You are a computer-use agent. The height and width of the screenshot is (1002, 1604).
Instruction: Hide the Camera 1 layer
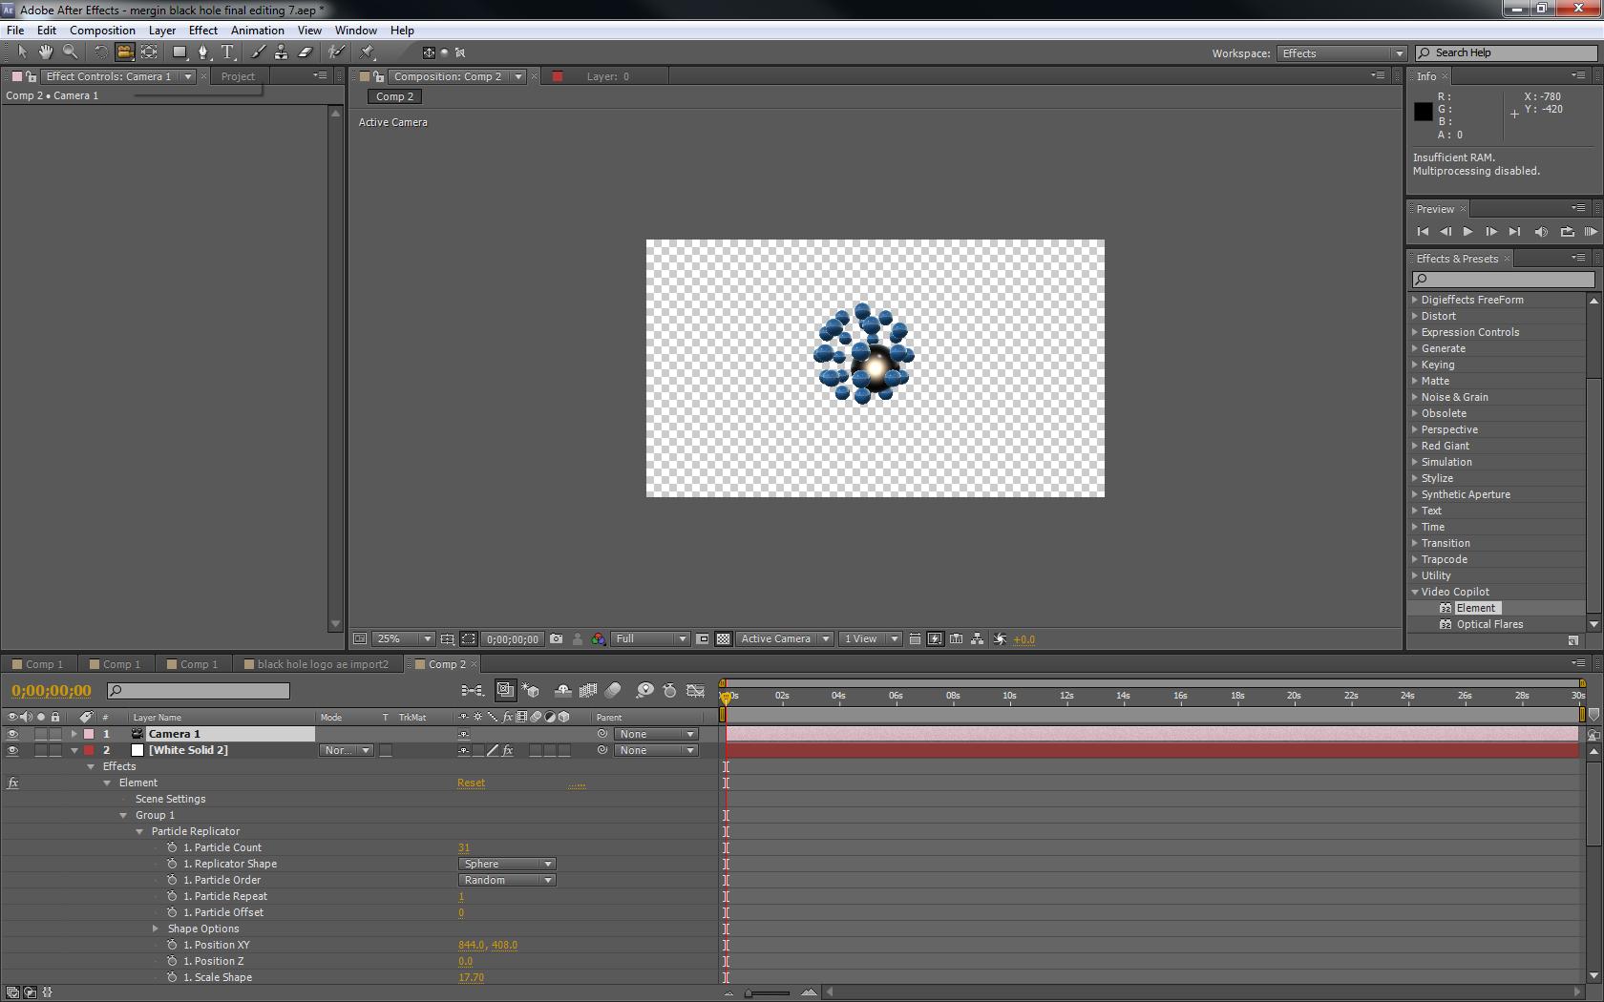[x=12, y=735]
